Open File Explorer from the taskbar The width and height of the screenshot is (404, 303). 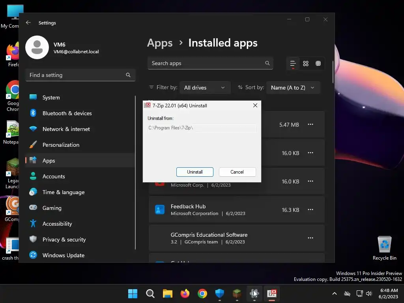pyautogui.click(x=167, y=294)
